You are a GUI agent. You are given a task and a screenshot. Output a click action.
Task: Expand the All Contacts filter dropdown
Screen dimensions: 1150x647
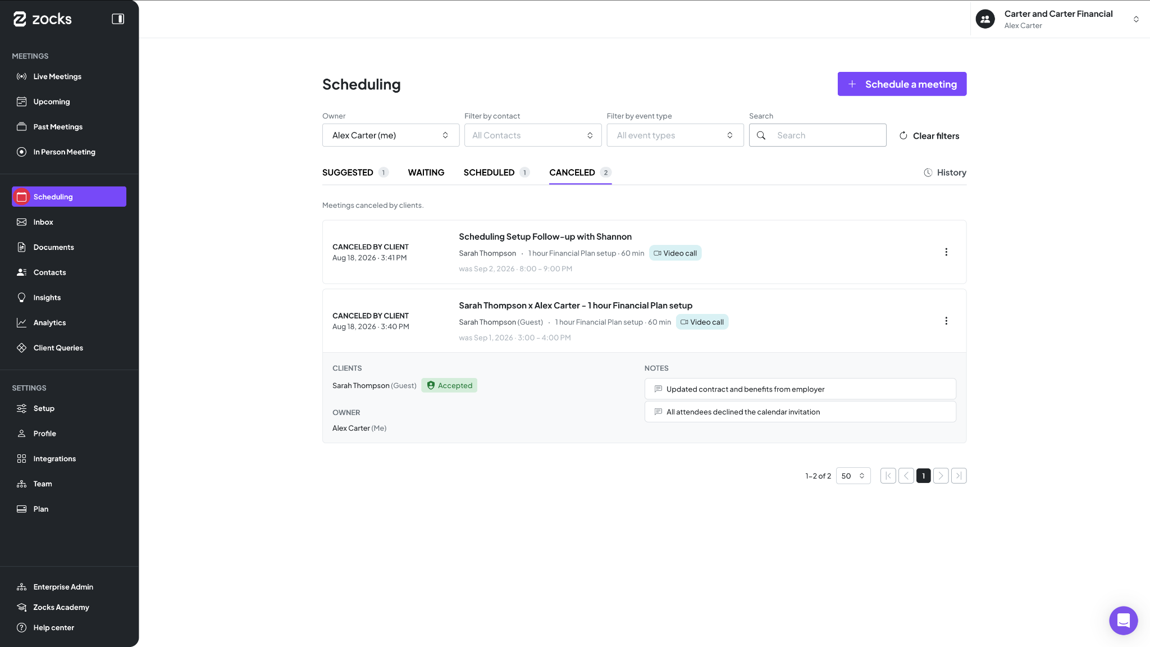coord(533,135)
